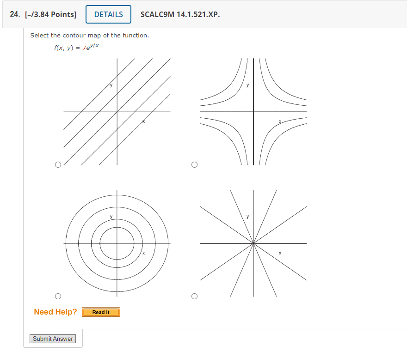Select the radio button for hyperbola contour map

click(195, 164)
